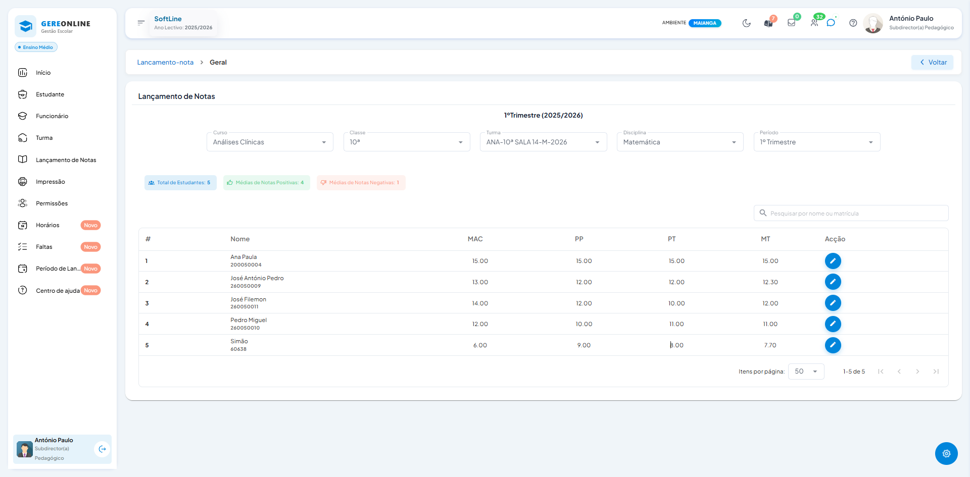Click the search field for name or matrícula
This screenshot has height=477, width=970.
point(851,214)
